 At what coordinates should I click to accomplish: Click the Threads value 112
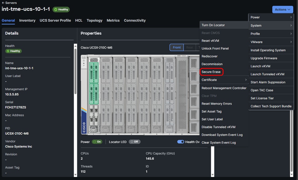point(83,172)
